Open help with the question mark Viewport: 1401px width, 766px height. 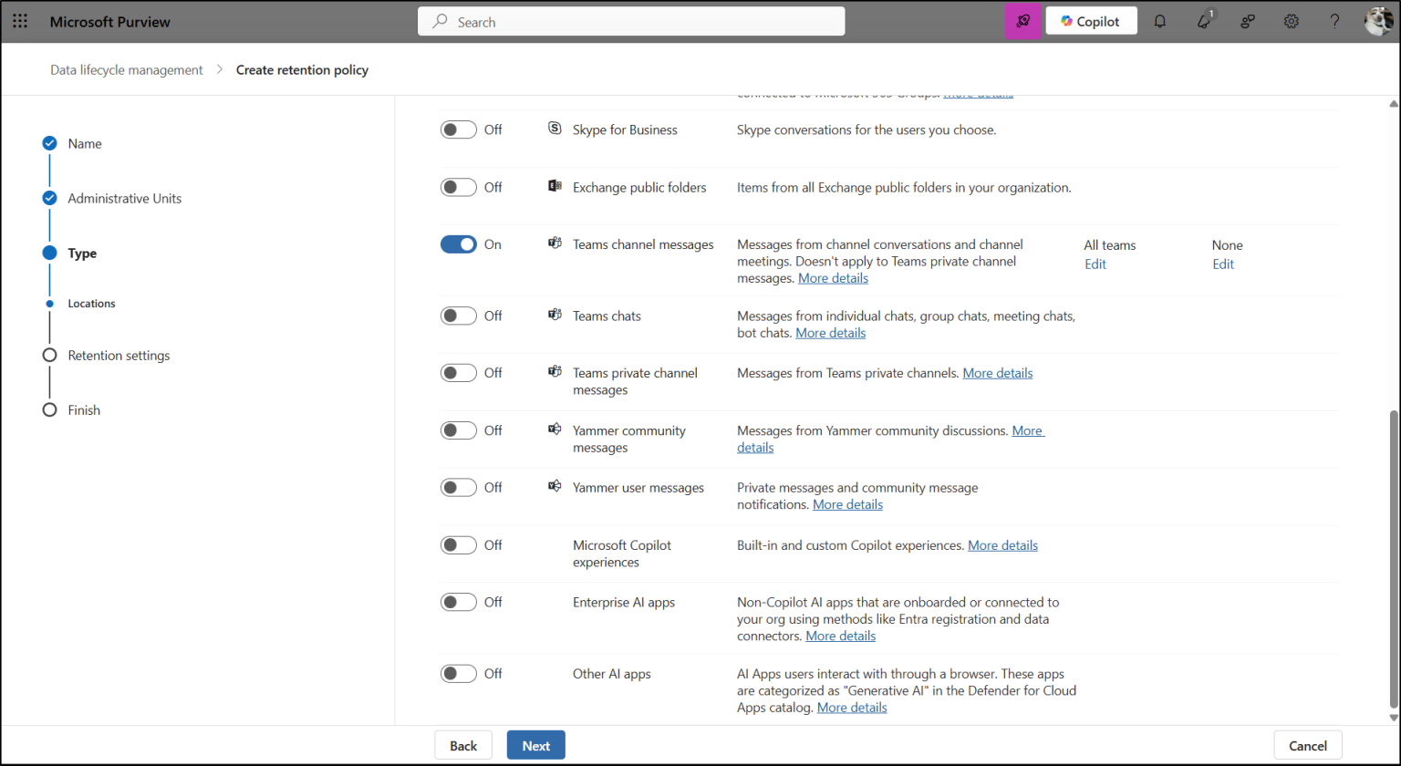click(x=1334, y=20)
